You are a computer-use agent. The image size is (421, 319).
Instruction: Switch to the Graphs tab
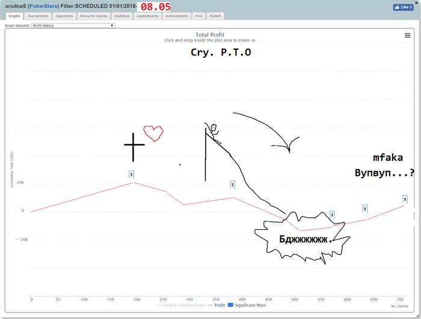(14, 16)
